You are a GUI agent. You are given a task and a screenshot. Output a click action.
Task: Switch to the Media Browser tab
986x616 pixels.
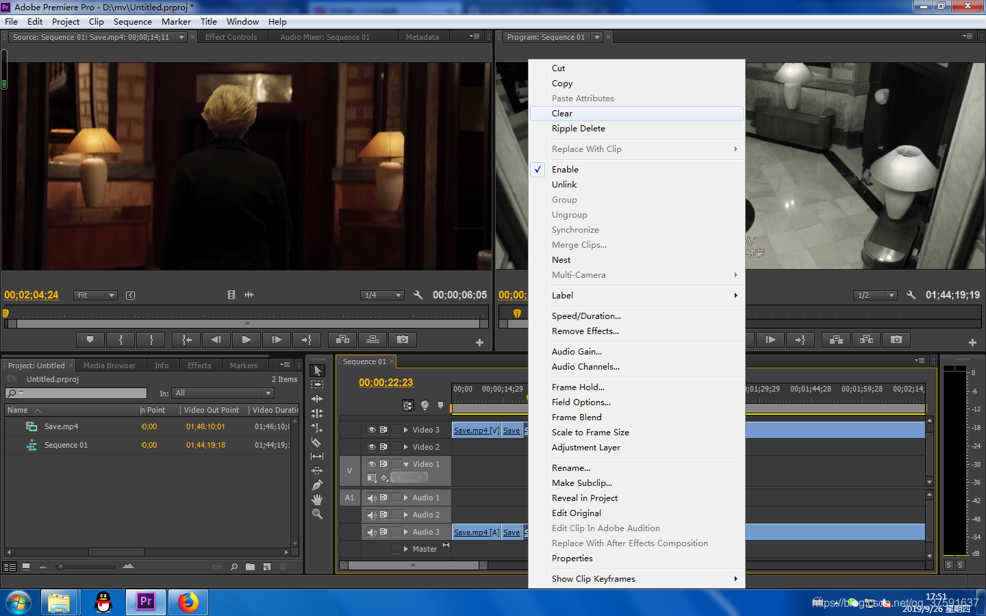click(110, 365)
